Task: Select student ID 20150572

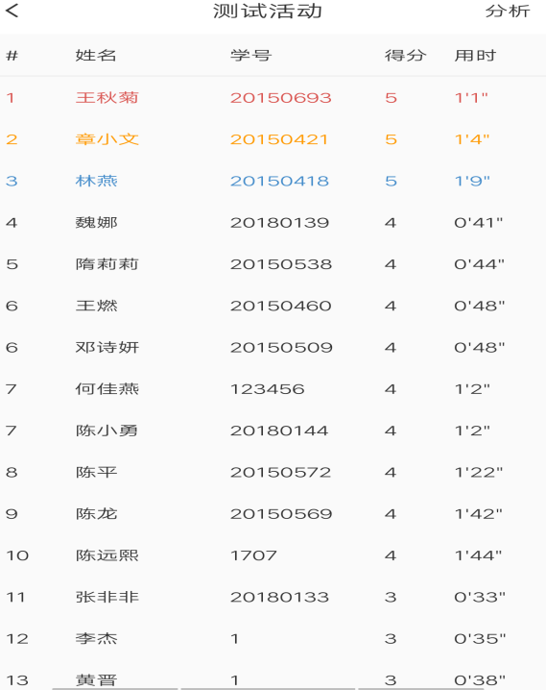Action: [x=281, y=472]
